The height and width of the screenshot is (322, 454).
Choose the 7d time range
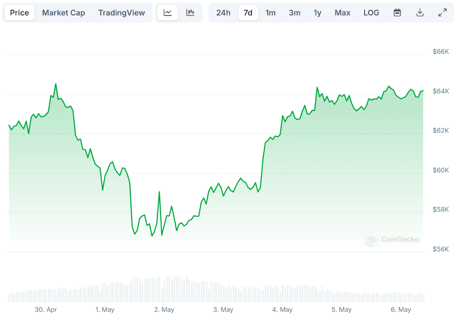(x=248, y=13)
